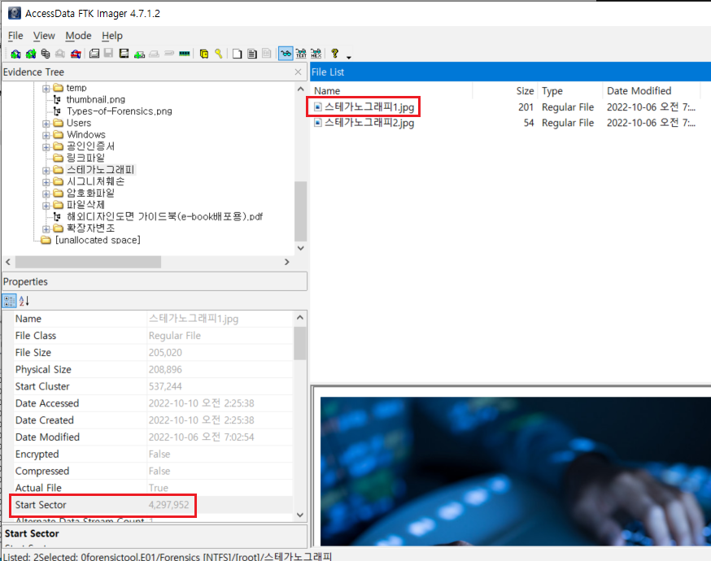Select file 스테가노그래피2.jpg in File List
The height and width of the screenshot is (561, 711).
pyautogui.click(x=369, y=123)
